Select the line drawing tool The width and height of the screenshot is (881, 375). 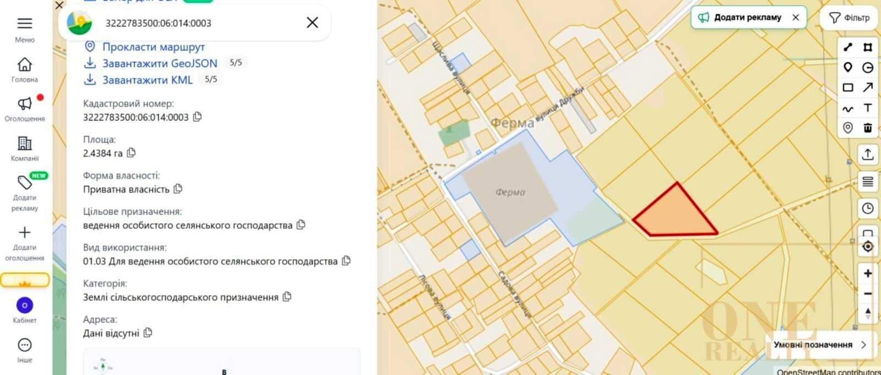(x=848, y=47)
